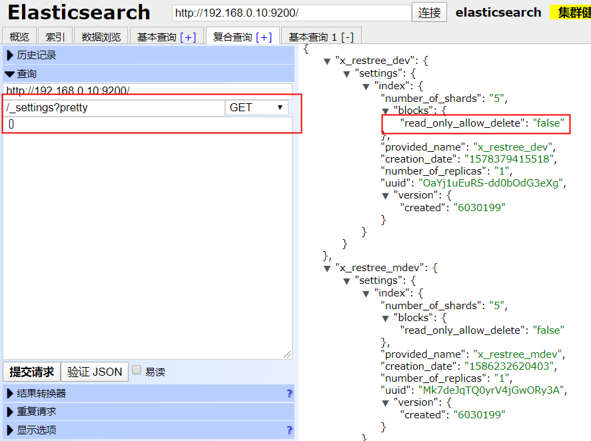The width and height of the screenshot is (591, 441).
Task: Select the 基本查询 tab
Action: pos(157,37)
